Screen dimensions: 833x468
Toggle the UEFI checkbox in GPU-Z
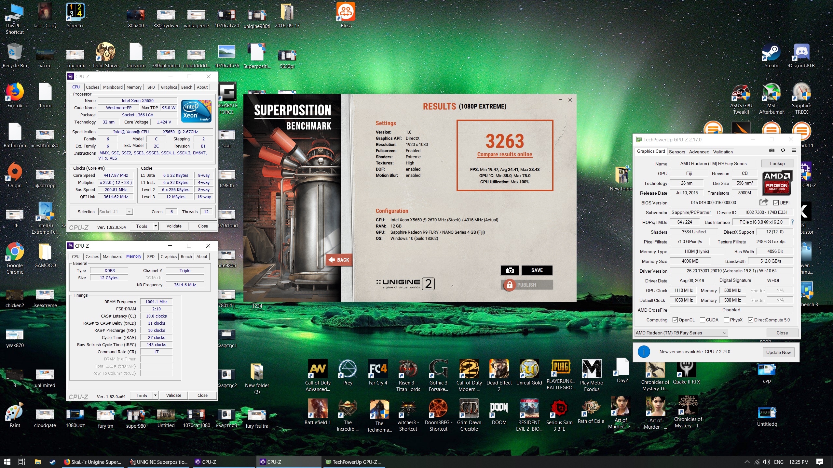pos(776,202)
